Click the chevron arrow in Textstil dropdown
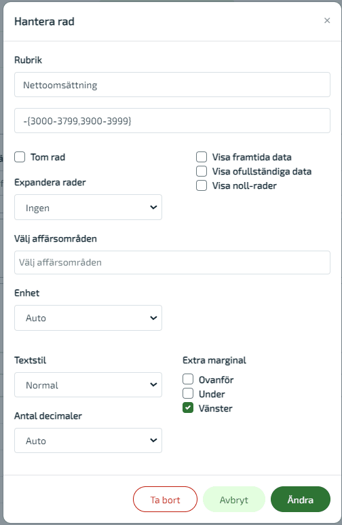Viewport: 342px width, 525px height. pyautogui.click(x=153, y=384)
